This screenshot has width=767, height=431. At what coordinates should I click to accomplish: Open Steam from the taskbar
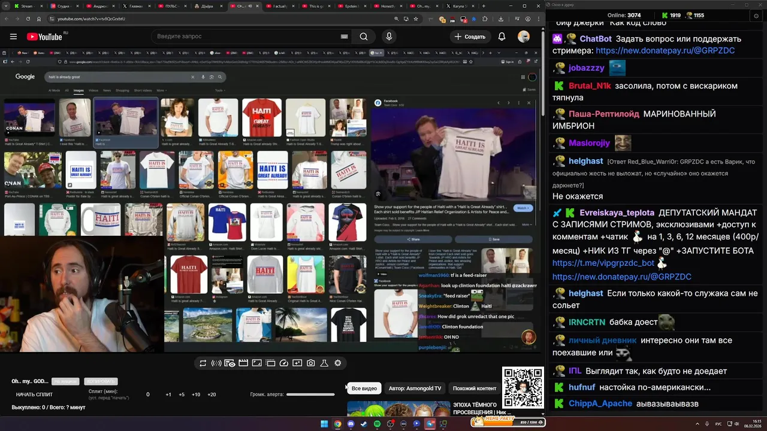tap(364, 424)
